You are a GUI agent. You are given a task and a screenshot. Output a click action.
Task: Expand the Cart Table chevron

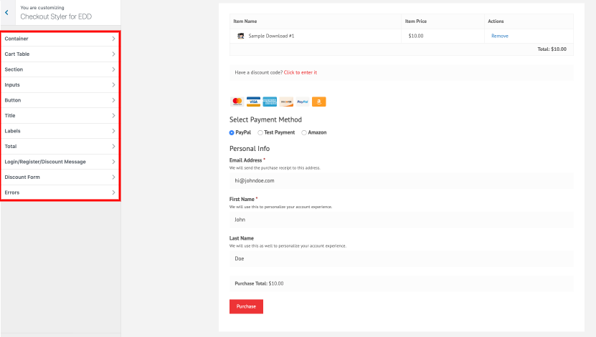(113, 54)
